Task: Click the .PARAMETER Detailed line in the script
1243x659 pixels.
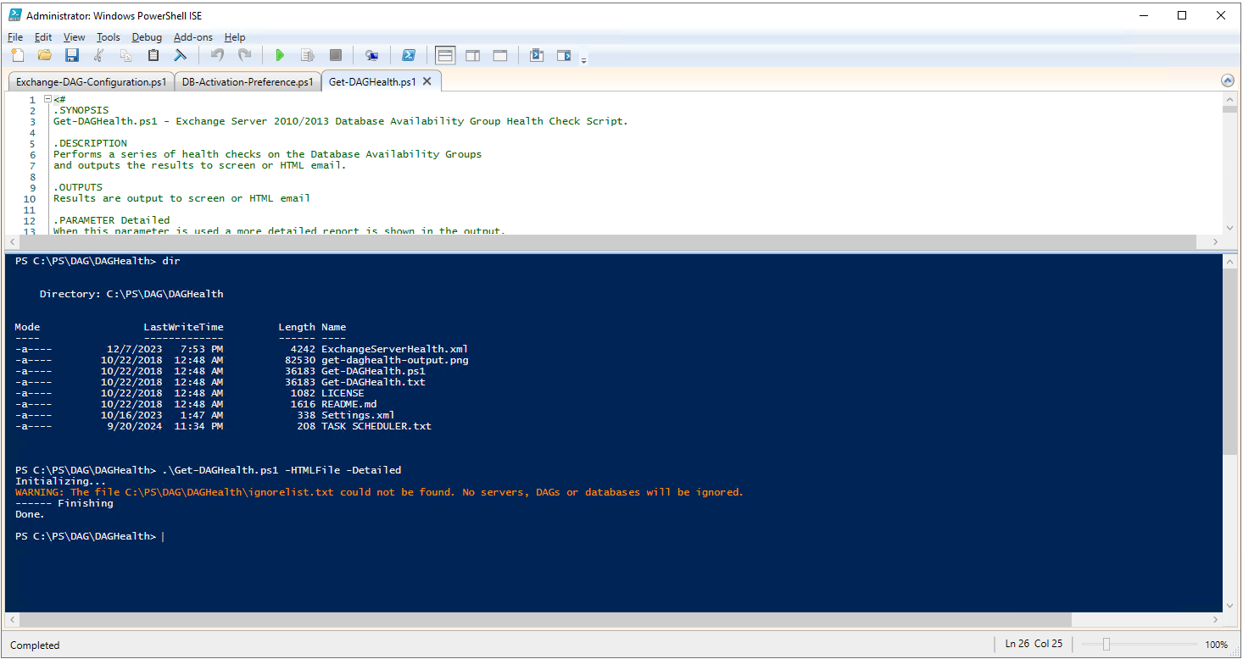Action: (112, 220)
